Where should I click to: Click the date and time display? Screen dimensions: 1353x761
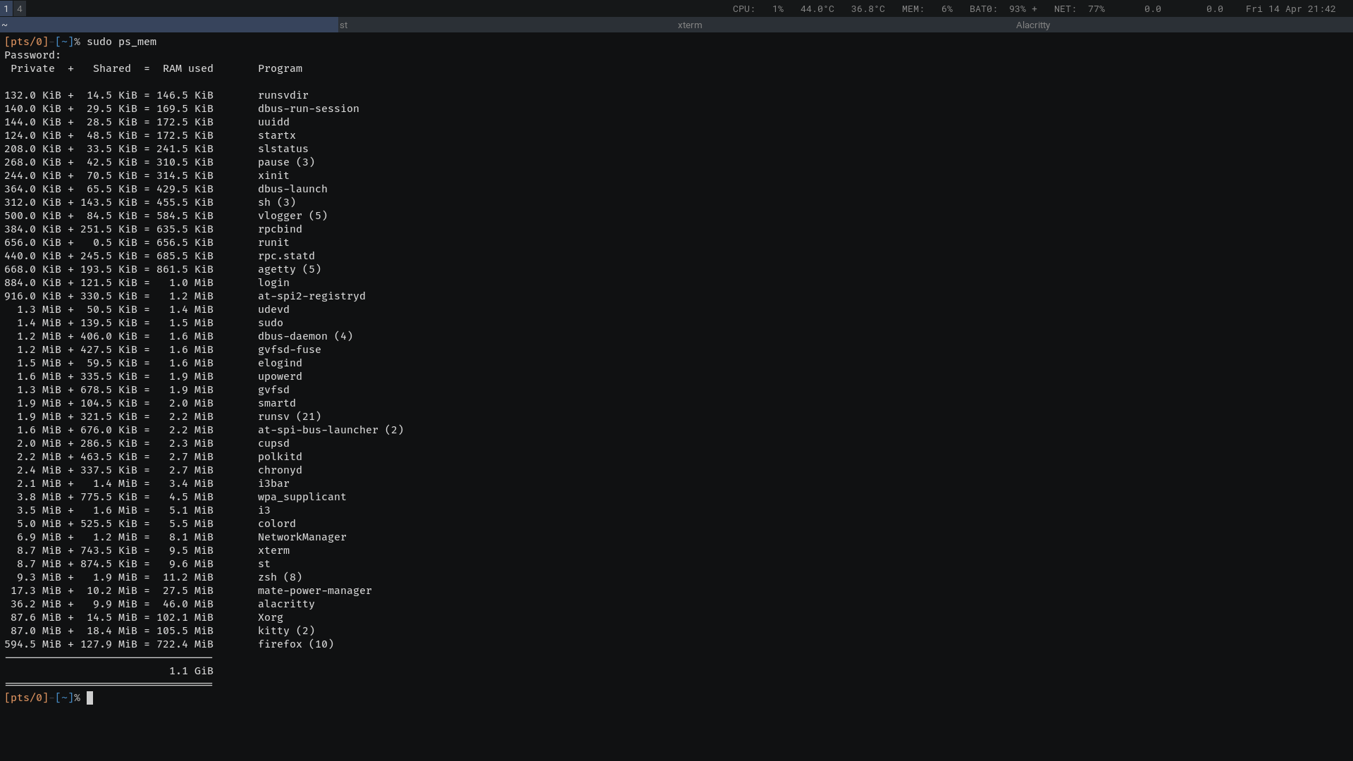1290,9
